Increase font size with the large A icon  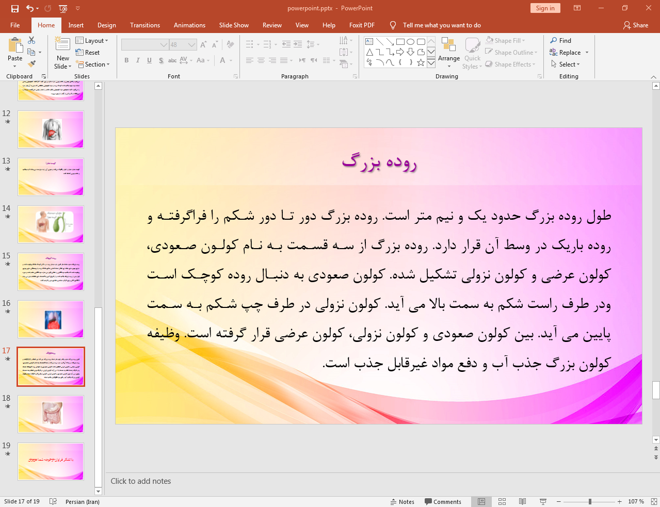click(203, 45)
